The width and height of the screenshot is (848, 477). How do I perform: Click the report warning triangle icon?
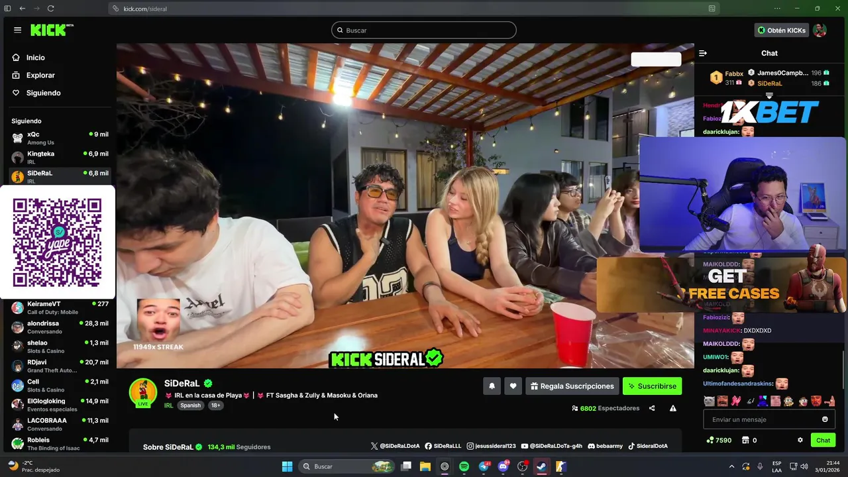point(673,408)
